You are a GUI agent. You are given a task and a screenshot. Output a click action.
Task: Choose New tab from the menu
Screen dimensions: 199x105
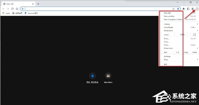click(x=179, y=13)
